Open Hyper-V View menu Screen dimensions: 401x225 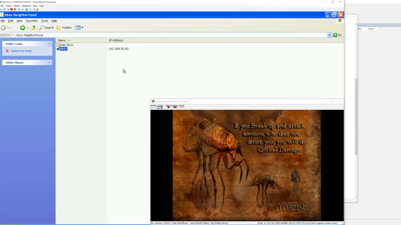(35, 6)
